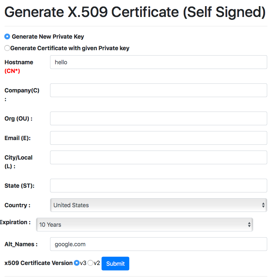The height and width of the screenshot is (278, 278).
Task: Click into the State (ST) text field
Action: [158, 186]
